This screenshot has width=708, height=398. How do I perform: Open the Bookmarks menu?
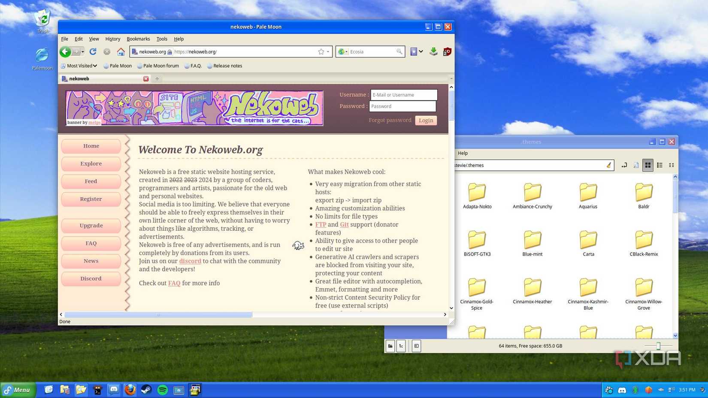pyautogui.click(x=138, y=39)
